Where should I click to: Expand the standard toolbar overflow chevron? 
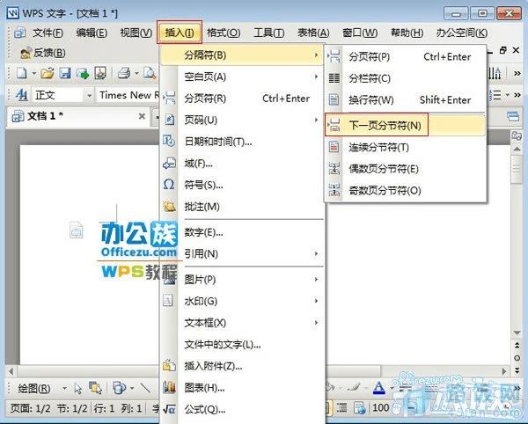pos(517,73)
